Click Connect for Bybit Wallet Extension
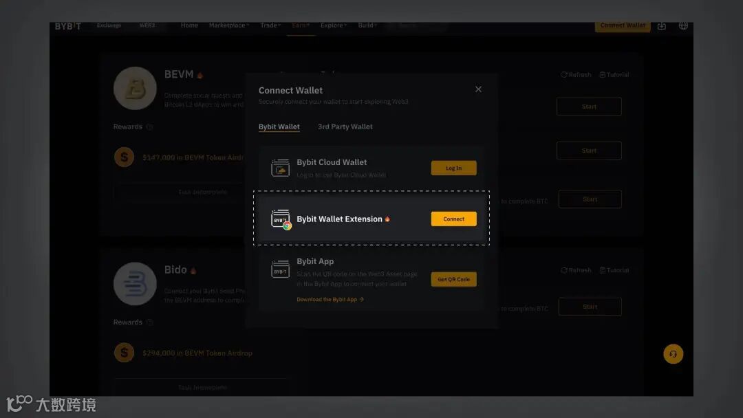 (453, 219)
